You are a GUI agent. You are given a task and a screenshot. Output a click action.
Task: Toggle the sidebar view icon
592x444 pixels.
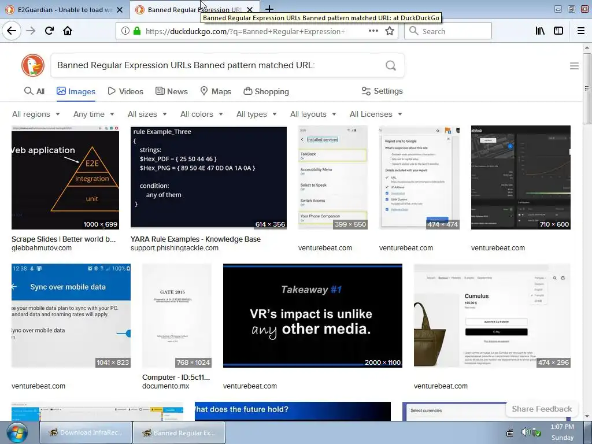(x=558, y=31)
